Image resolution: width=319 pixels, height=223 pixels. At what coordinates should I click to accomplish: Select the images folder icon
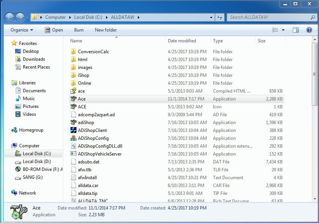point(73,67)
